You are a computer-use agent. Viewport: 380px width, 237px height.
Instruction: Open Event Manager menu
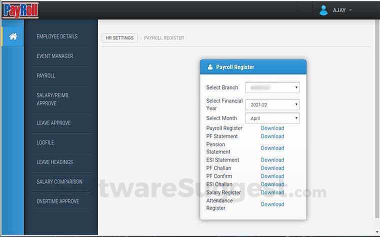click(55, 56)
